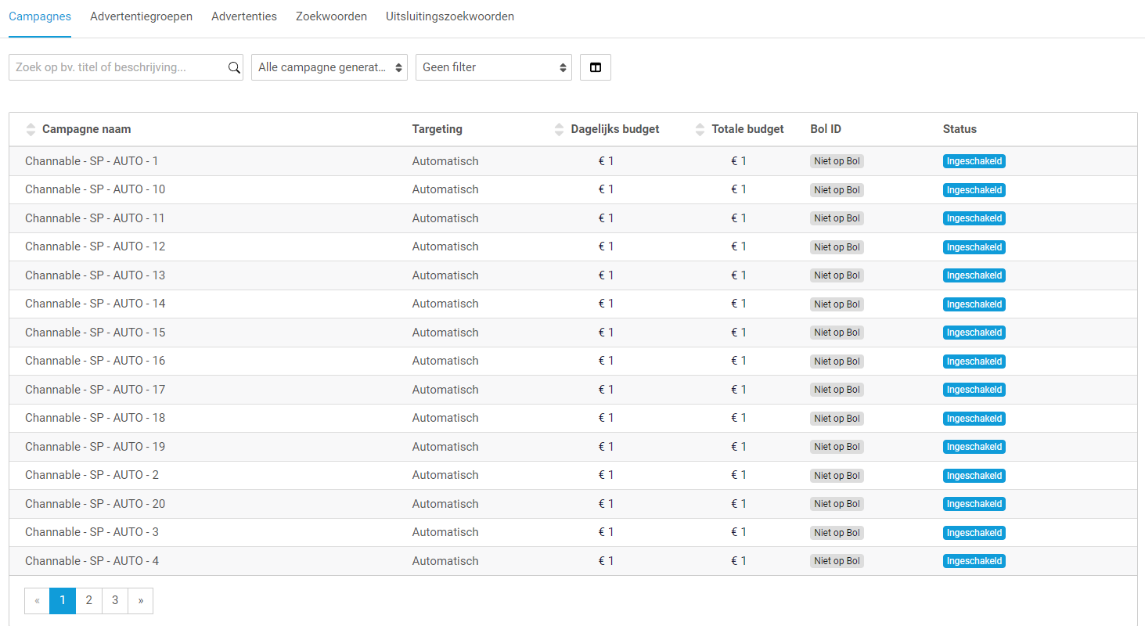Select campaign Channable - SP - AUTO - 19

tap(95, 447)
